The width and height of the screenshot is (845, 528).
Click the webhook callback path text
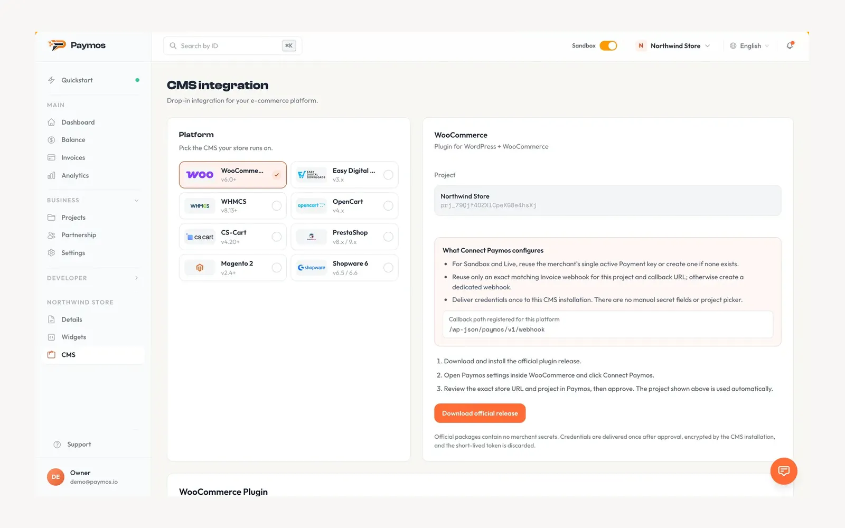496,329
